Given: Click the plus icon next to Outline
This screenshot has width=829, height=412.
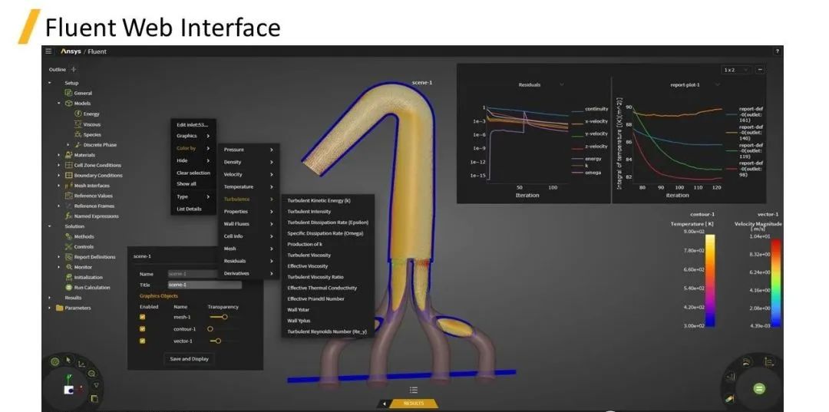Looking at the screenshot, I should tap(74, 69).
